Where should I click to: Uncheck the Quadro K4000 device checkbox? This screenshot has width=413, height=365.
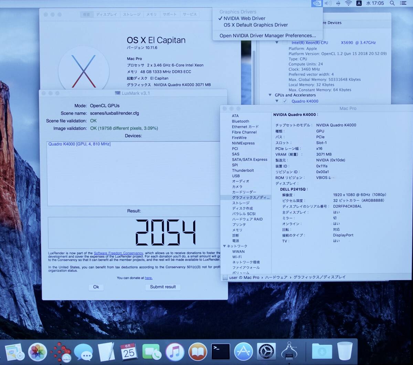tap(285, 101)
